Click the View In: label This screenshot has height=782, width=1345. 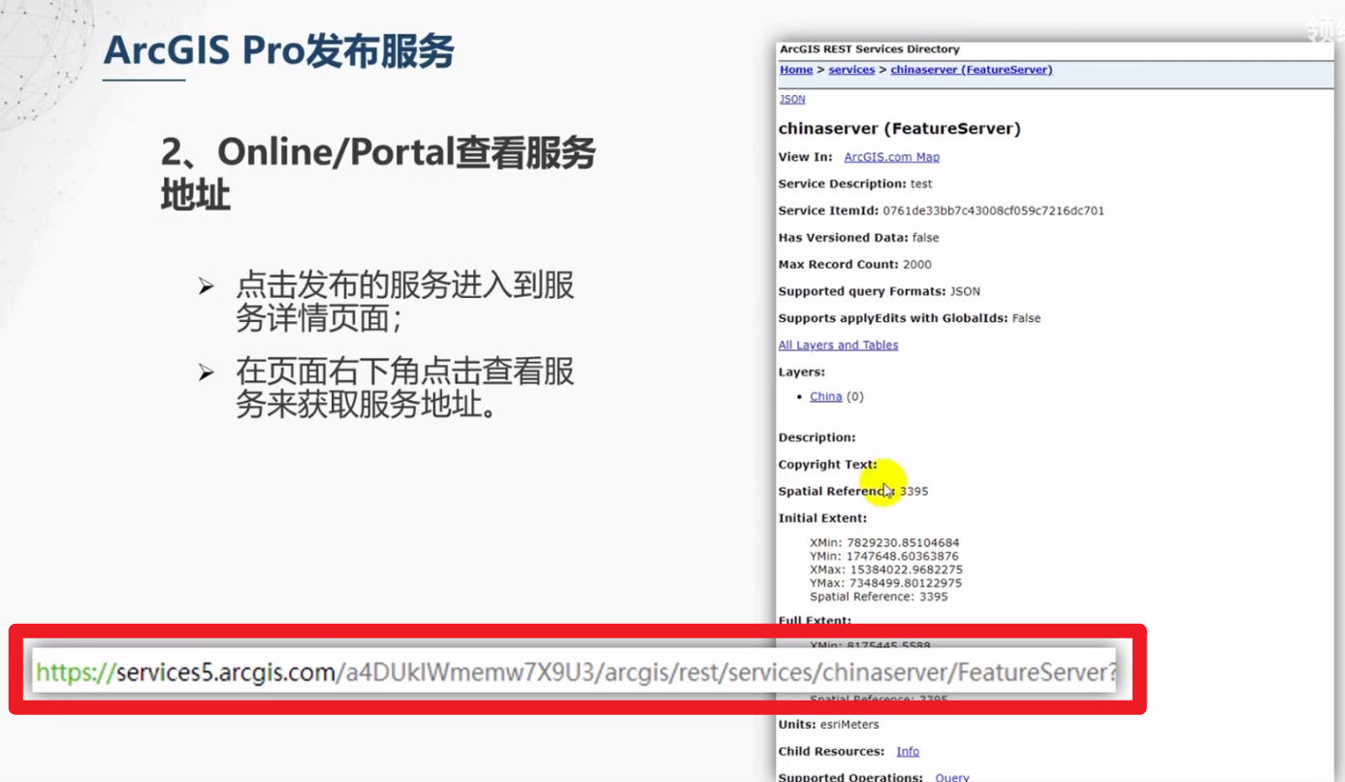[x=805, y=157]
